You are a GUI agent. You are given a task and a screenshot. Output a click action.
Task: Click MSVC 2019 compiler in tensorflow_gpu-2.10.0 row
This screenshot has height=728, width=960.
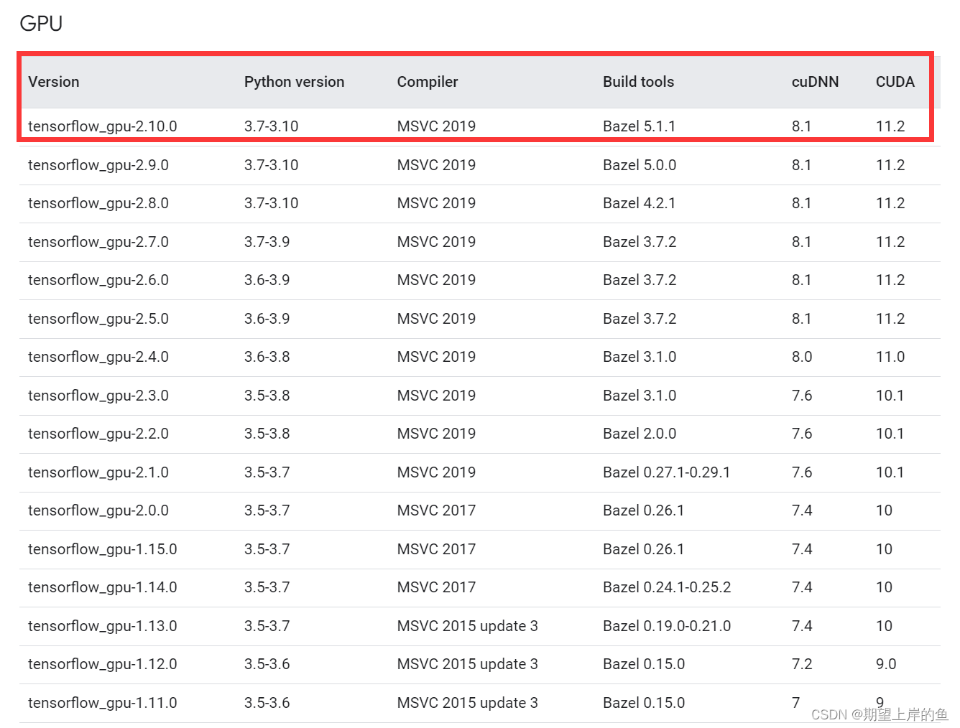pos(437,126)
